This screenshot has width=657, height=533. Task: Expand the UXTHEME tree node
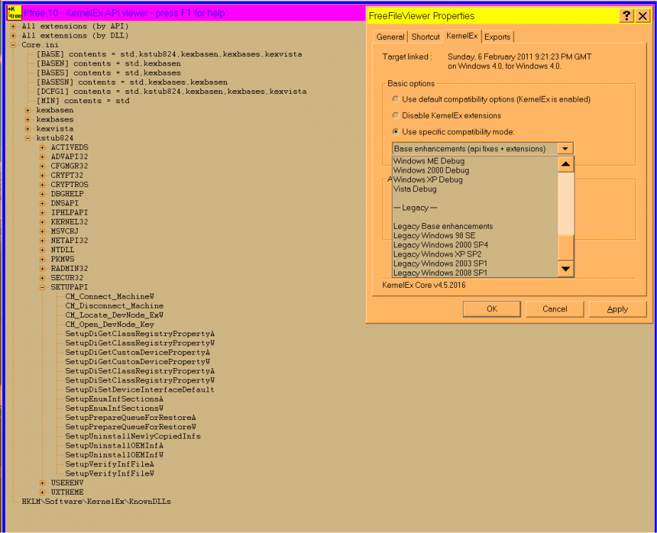click(43, 492)
